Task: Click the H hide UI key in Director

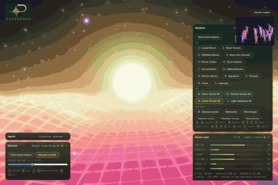Action: (x=61, y=171)
